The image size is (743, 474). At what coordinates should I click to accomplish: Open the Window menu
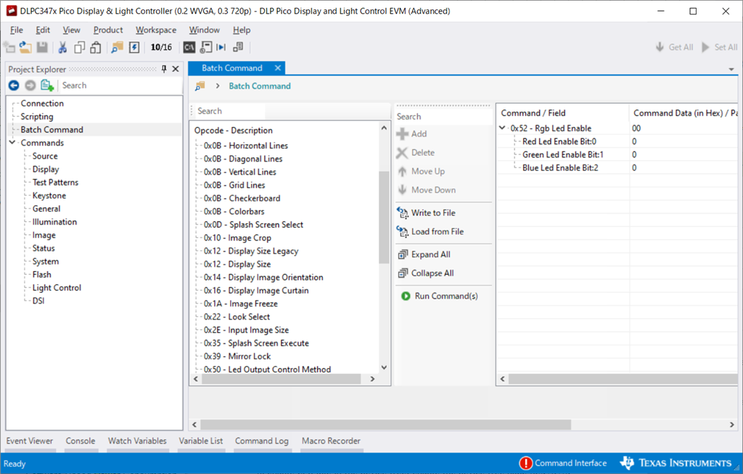[204, 30]
